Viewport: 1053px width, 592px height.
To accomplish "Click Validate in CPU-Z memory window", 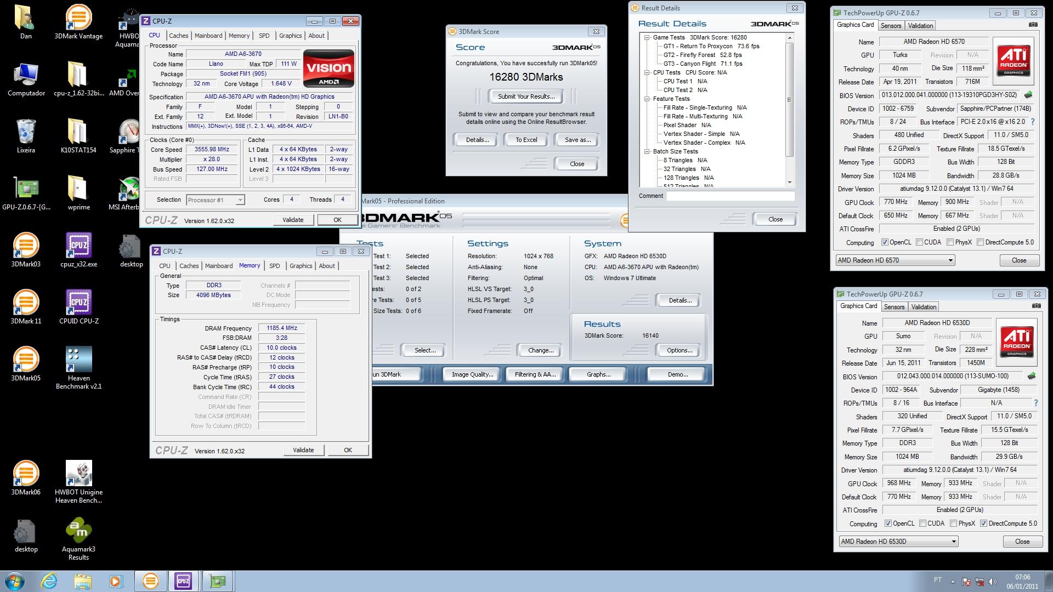I will point(303,450).
